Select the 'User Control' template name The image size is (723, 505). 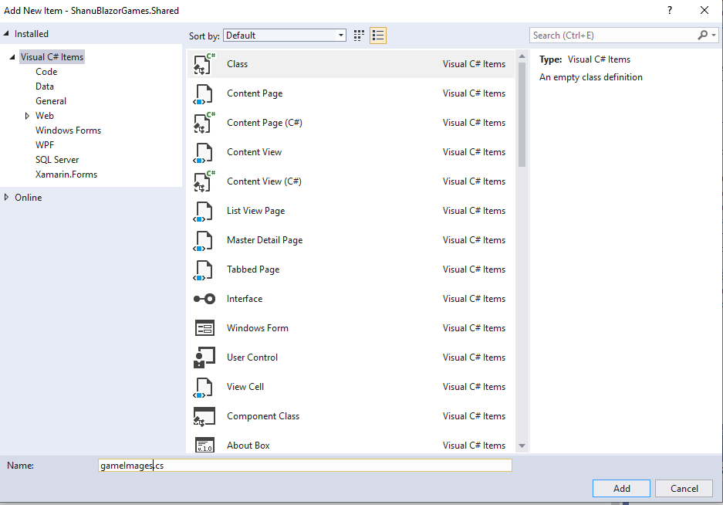pos(252,358)
